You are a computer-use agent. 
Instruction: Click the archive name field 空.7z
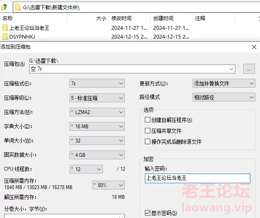tap(132, 69)
